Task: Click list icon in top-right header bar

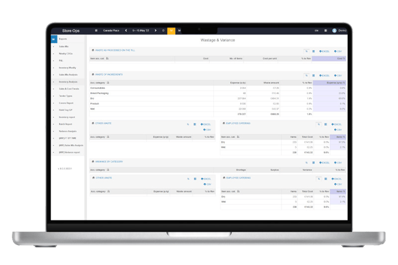Action: pyautogui.click(x=326, y=30)
